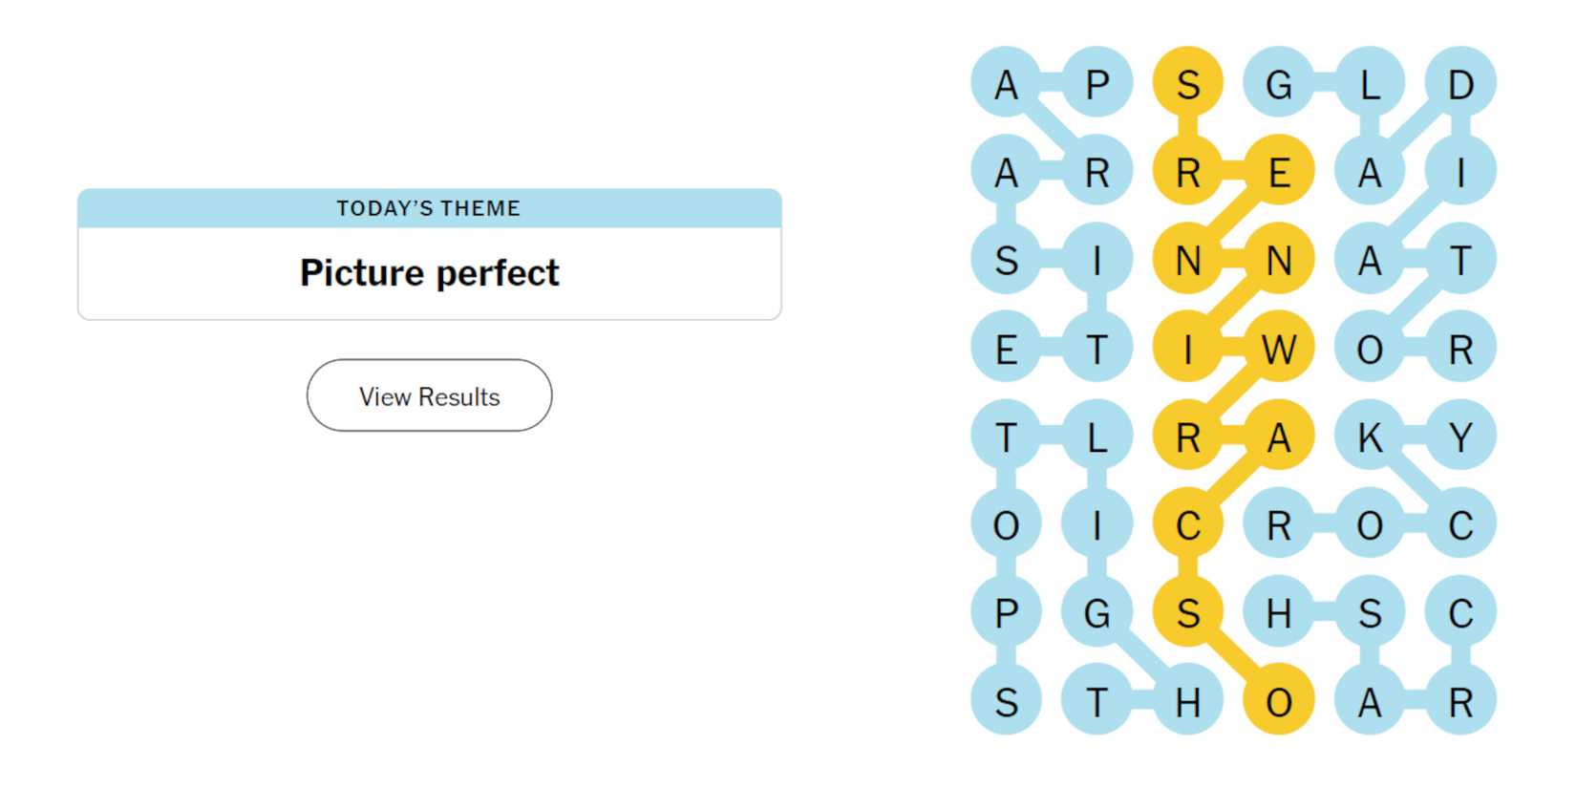Select the yellow S in the top row
1576x788 pixels.
(1187, 85)
